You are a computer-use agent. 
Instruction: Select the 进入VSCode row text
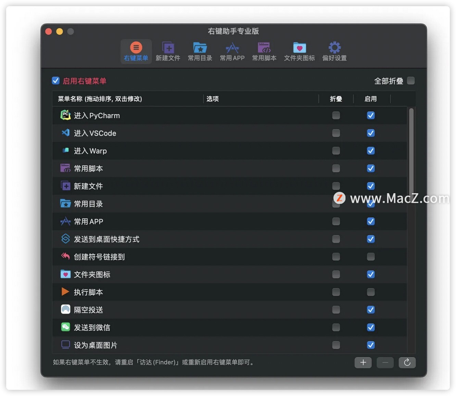tap(95, 133)
